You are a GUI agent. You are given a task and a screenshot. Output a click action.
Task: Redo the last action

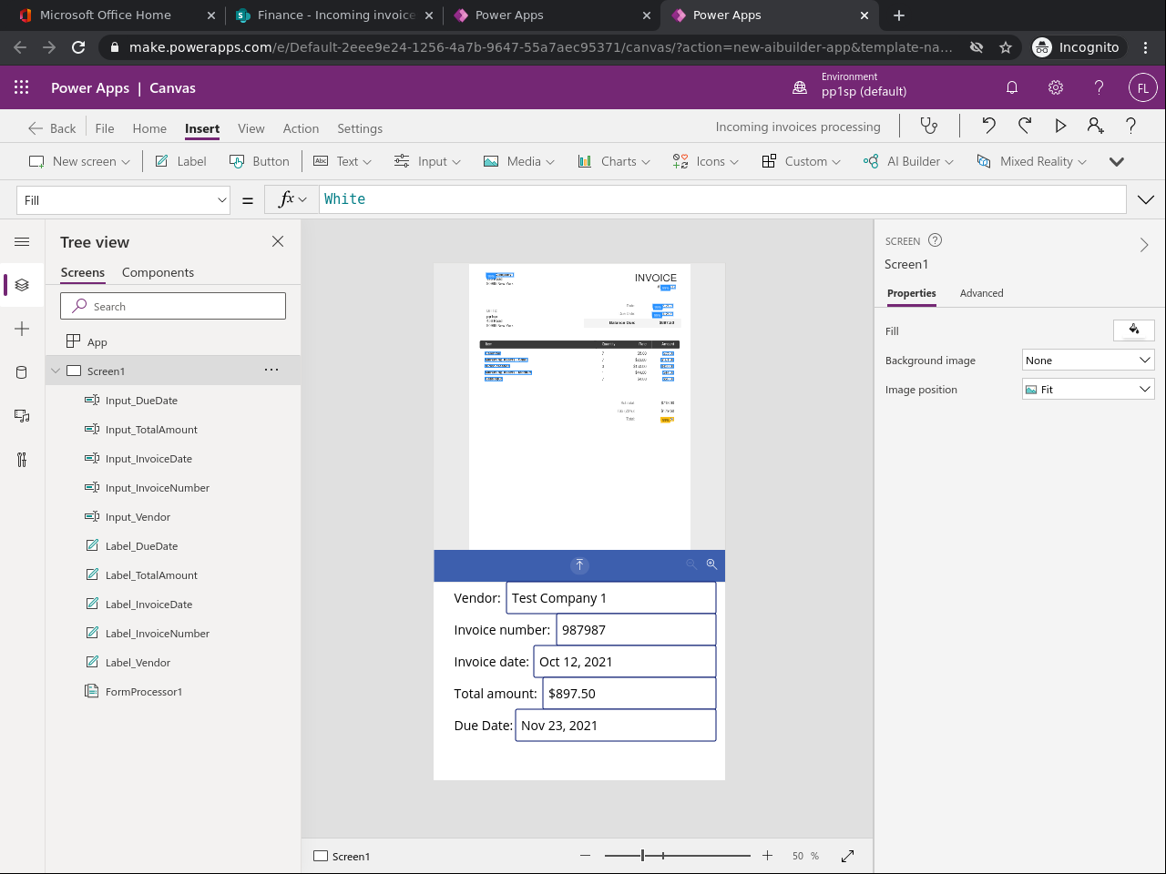coord(1025,126)
